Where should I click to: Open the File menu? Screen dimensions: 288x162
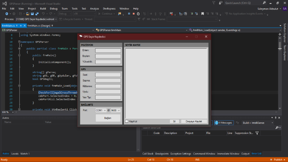(4, 9)
